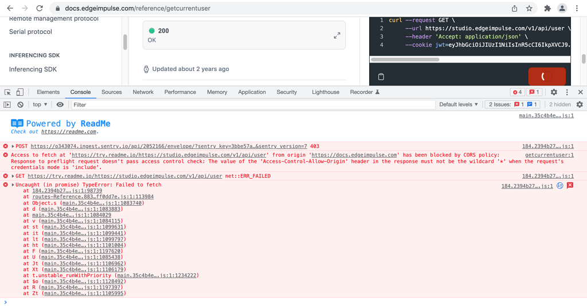Click the 2 Issues button
The height and width of the screenshot is (306, 587).
click(x=512, y=105)
